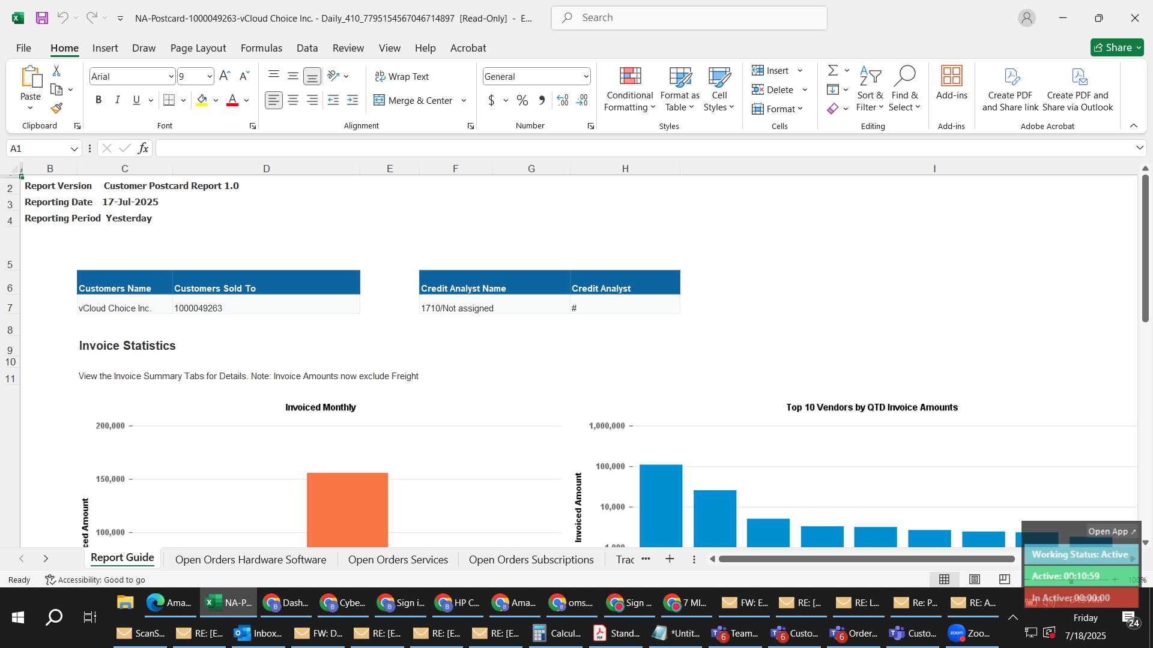Apply the Accounting Number Format dollar icon
1153x648 pixels.
click(491, 101)
